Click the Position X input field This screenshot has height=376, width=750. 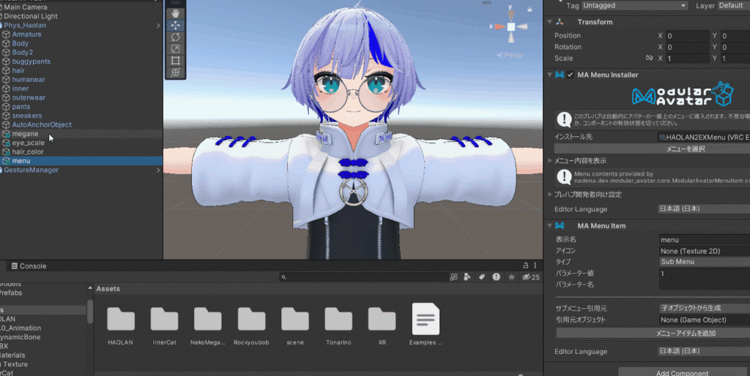[688, 36]
